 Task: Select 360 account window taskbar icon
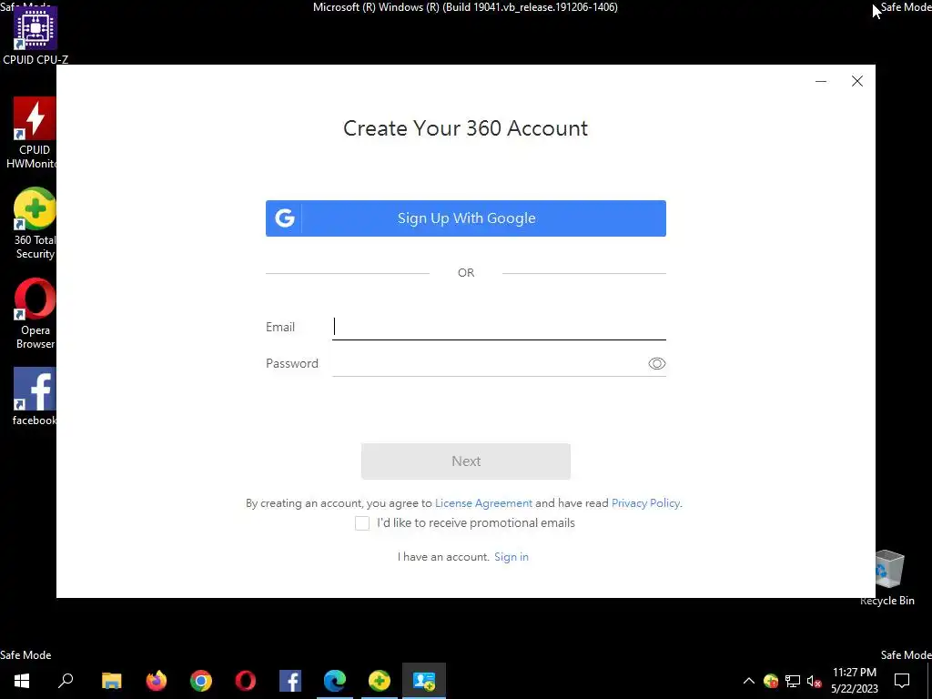(424, 681)
